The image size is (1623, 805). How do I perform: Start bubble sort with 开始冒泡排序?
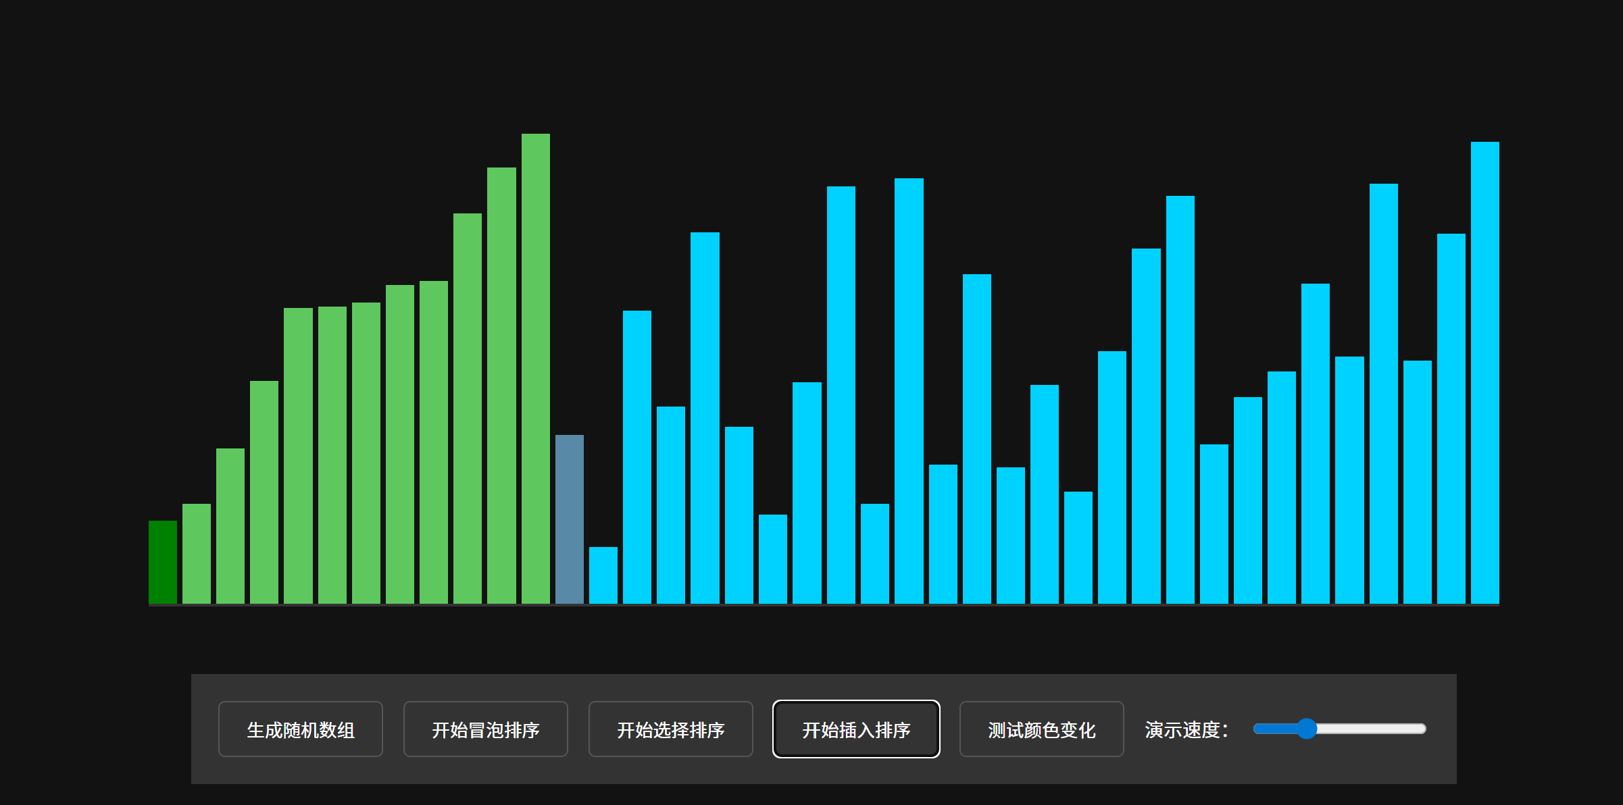click(485, 729)
